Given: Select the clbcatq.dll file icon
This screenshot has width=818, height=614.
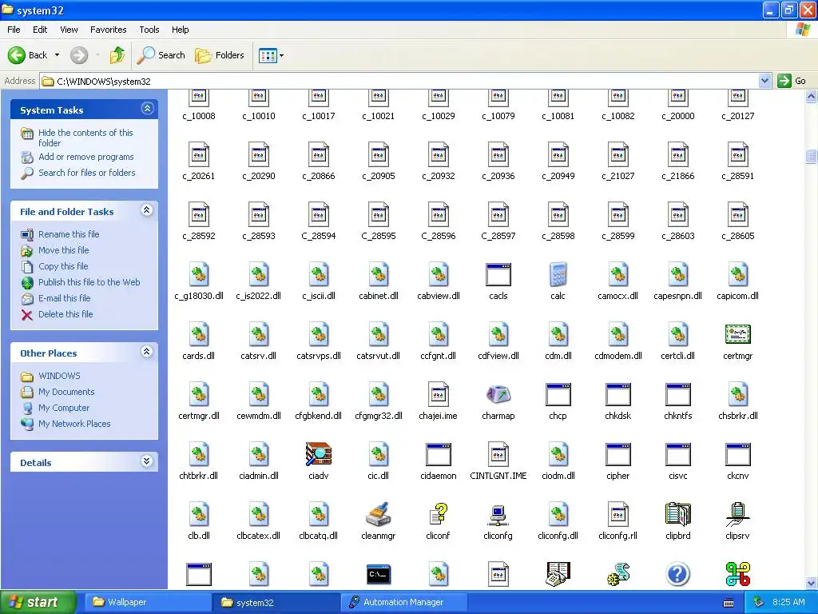Looking at the screenshot, I should (318, 514).
